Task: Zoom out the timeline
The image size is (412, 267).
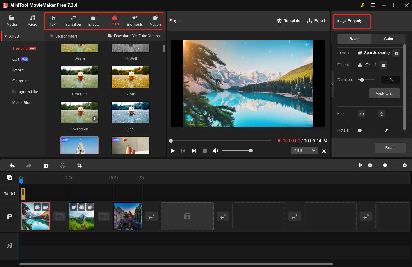Action: click(370, 165)
